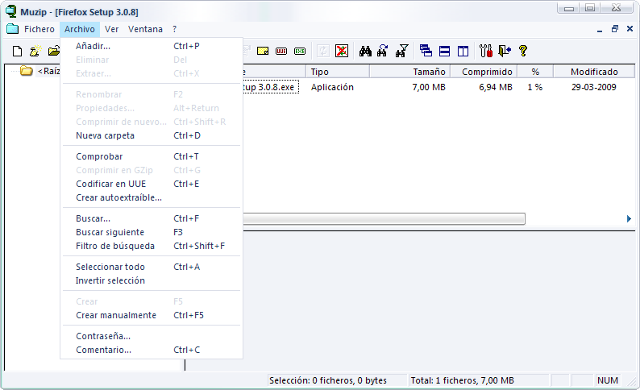640x390 pixels.
Task: Click the search filter funnel icon
Action: pyautogui.click(x=402, y=51)
